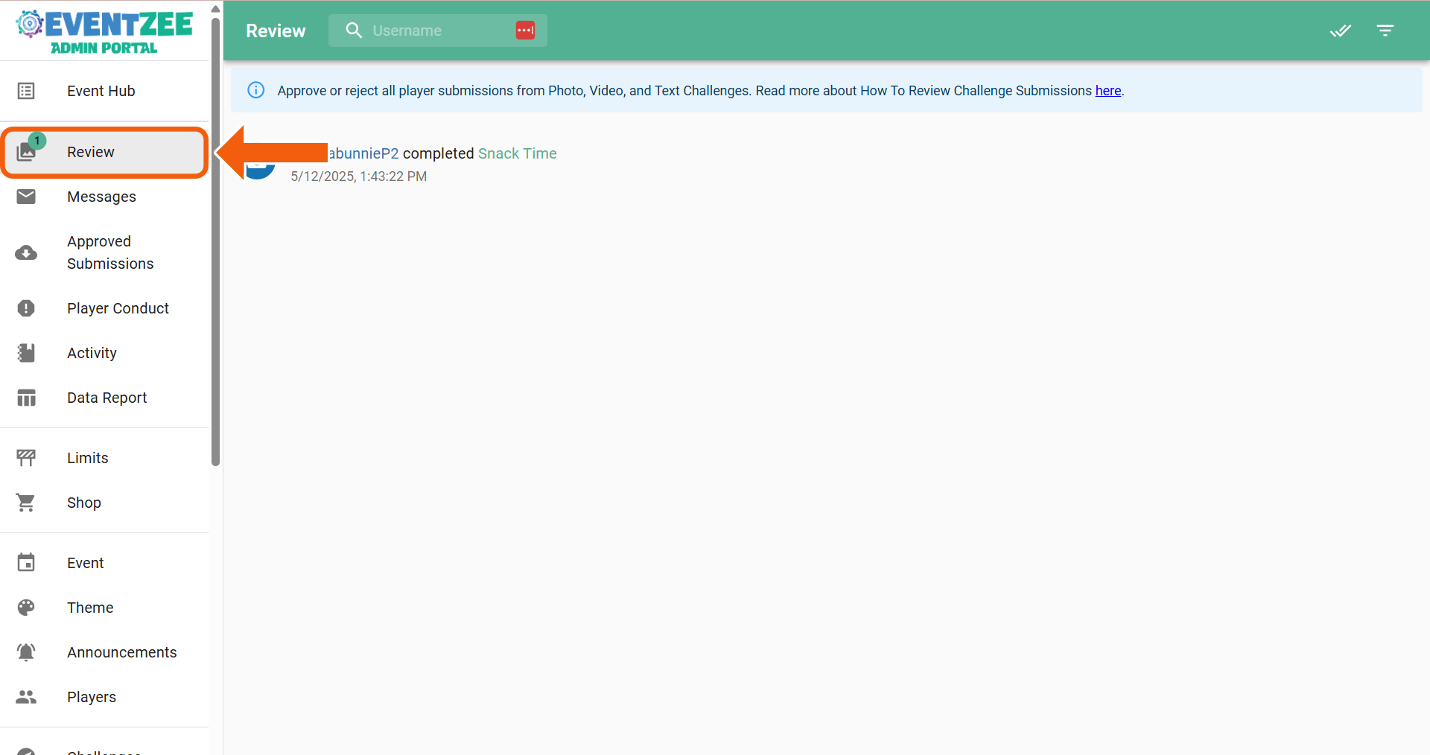Open Messages menu item
Image resolution: width=1430 pixels, height=755 pixels.
(104, 197)
